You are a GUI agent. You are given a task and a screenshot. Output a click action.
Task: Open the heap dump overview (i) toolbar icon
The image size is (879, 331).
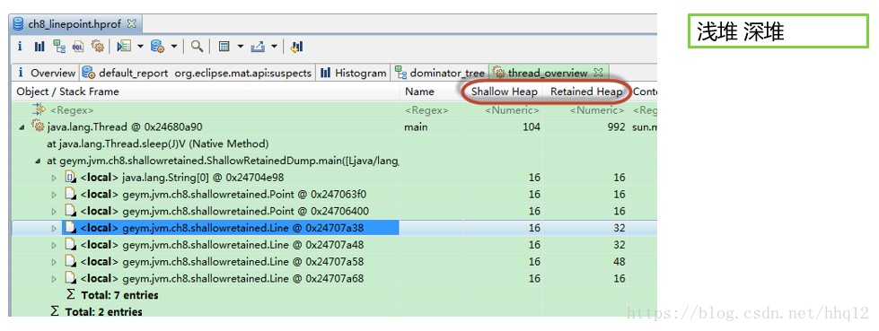20,47
